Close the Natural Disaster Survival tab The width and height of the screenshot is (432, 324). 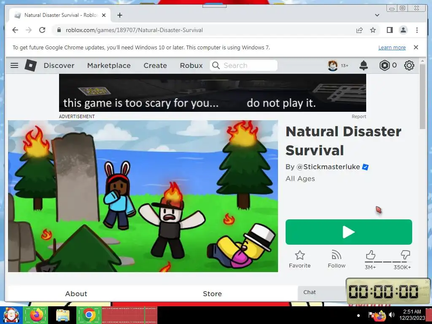[x=104, y=15]
